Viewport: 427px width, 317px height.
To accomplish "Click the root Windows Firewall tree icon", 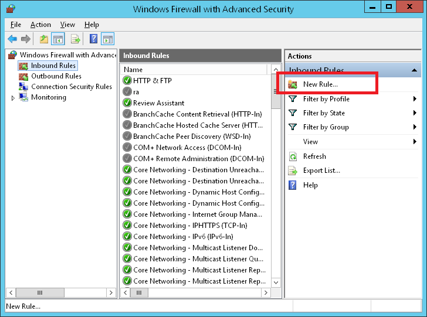I will coord(12,54).
